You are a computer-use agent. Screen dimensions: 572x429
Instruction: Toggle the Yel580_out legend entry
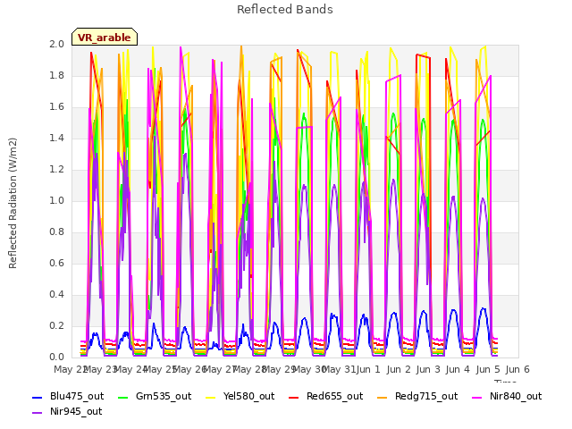[x=240, y=396]
